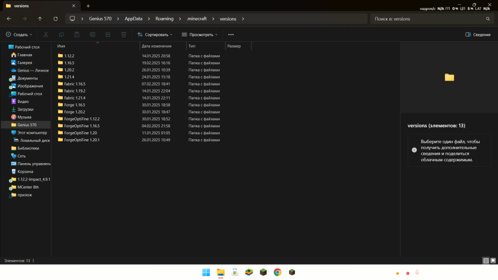Open Windows Start menu
Screen dimensions: 498x280
[206, 273]
